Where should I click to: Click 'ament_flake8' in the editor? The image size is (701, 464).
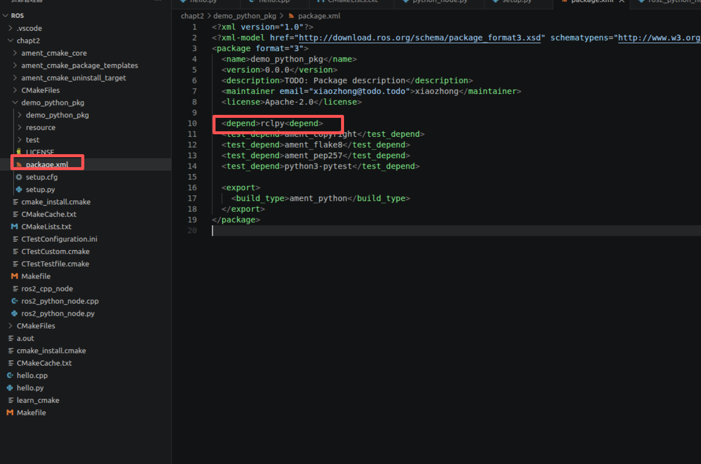pos(314,145)
